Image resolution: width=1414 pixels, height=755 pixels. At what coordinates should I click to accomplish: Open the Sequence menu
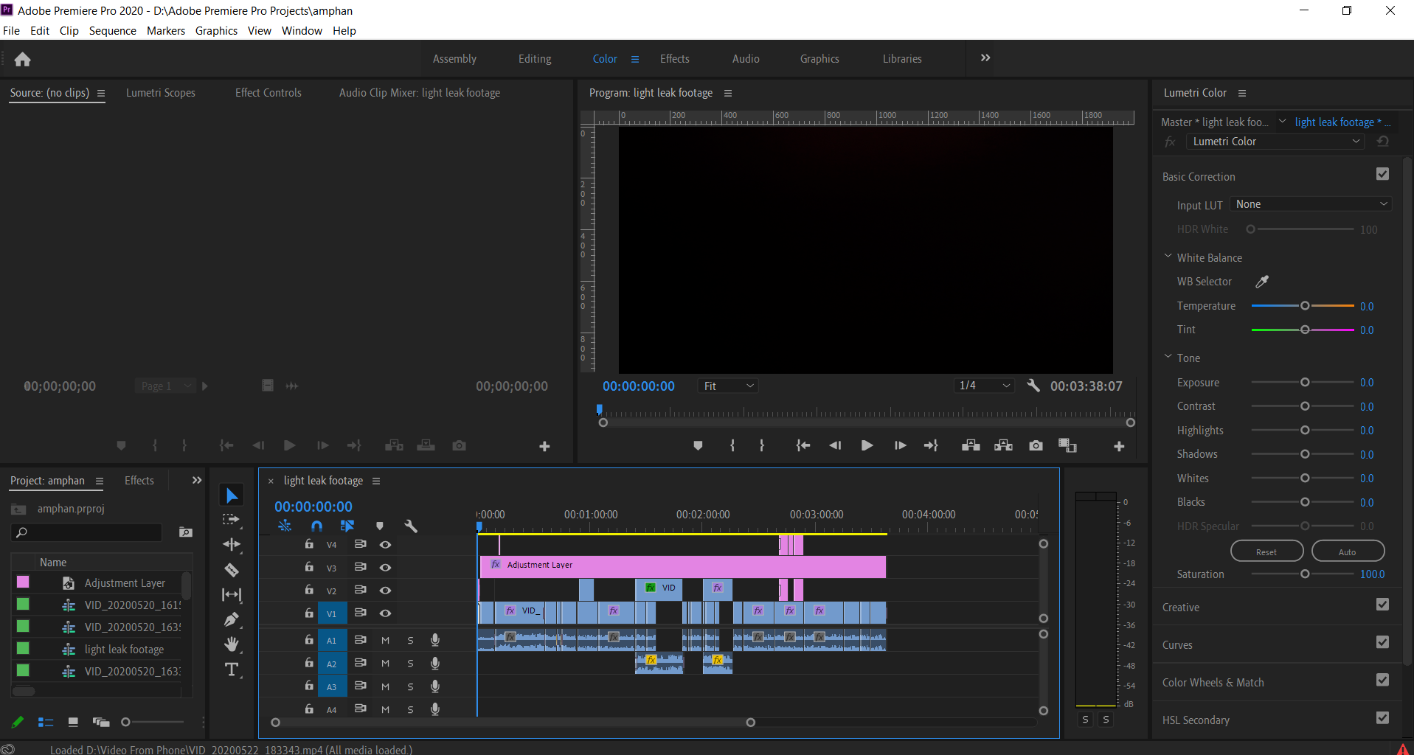click(113, 31)
